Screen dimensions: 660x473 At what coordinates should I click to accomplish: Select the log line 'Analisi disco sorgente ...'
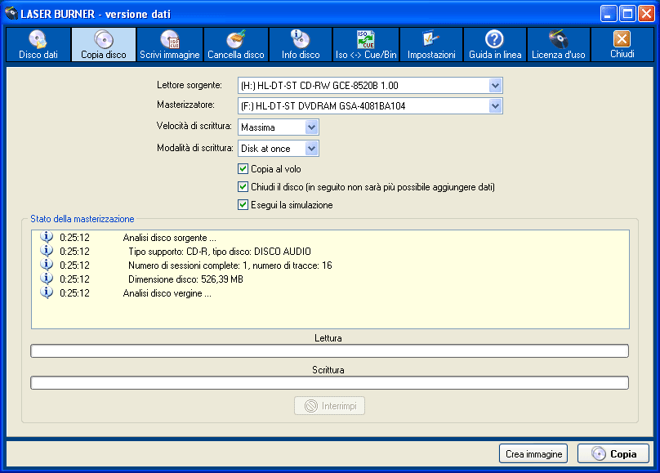170,238
